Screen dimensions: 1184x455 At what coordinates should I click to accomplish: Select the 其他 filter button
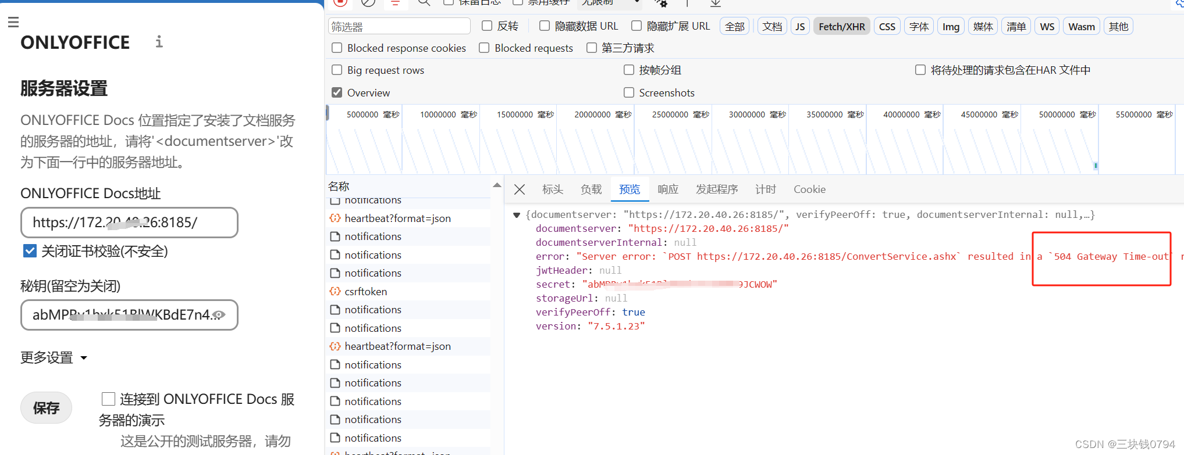coord(1118,26)
